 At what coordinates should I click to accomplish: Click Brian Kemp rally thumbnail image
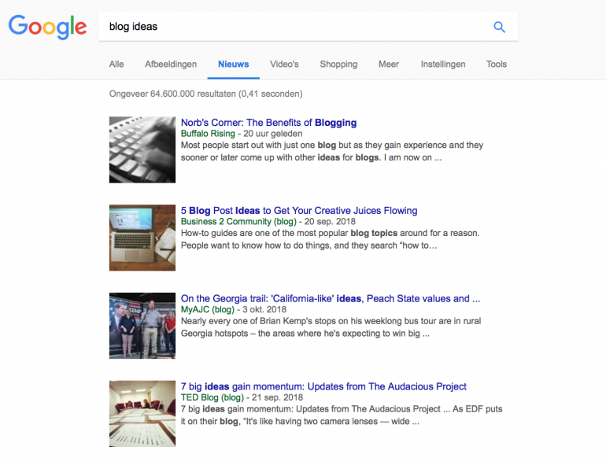click(x=142, y=326)
